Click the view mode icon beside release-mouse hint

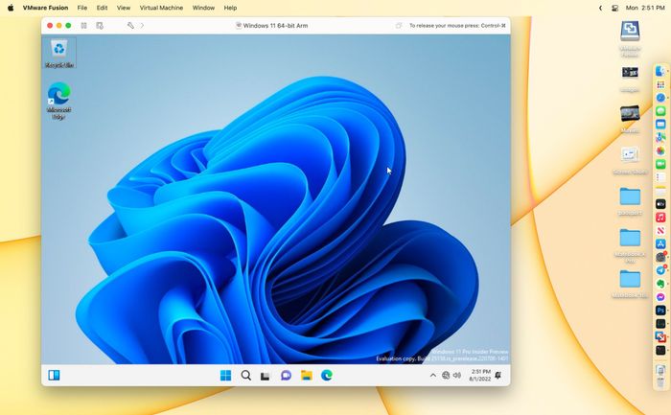pyautogui.click(x=399, y=26)
